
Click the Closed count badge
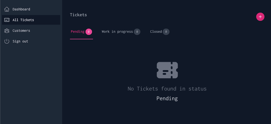pos(166,32)
